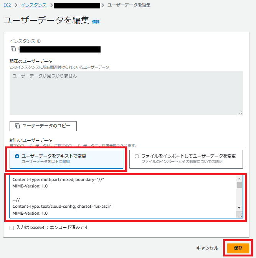Click the chevron before ユーザーデータを編集 breadcrumb

click(x=103, y=5)
